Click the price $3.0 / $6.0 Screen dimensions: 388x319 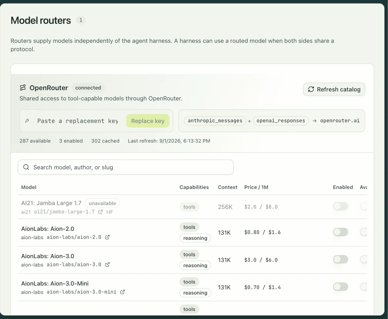(261, 259)
